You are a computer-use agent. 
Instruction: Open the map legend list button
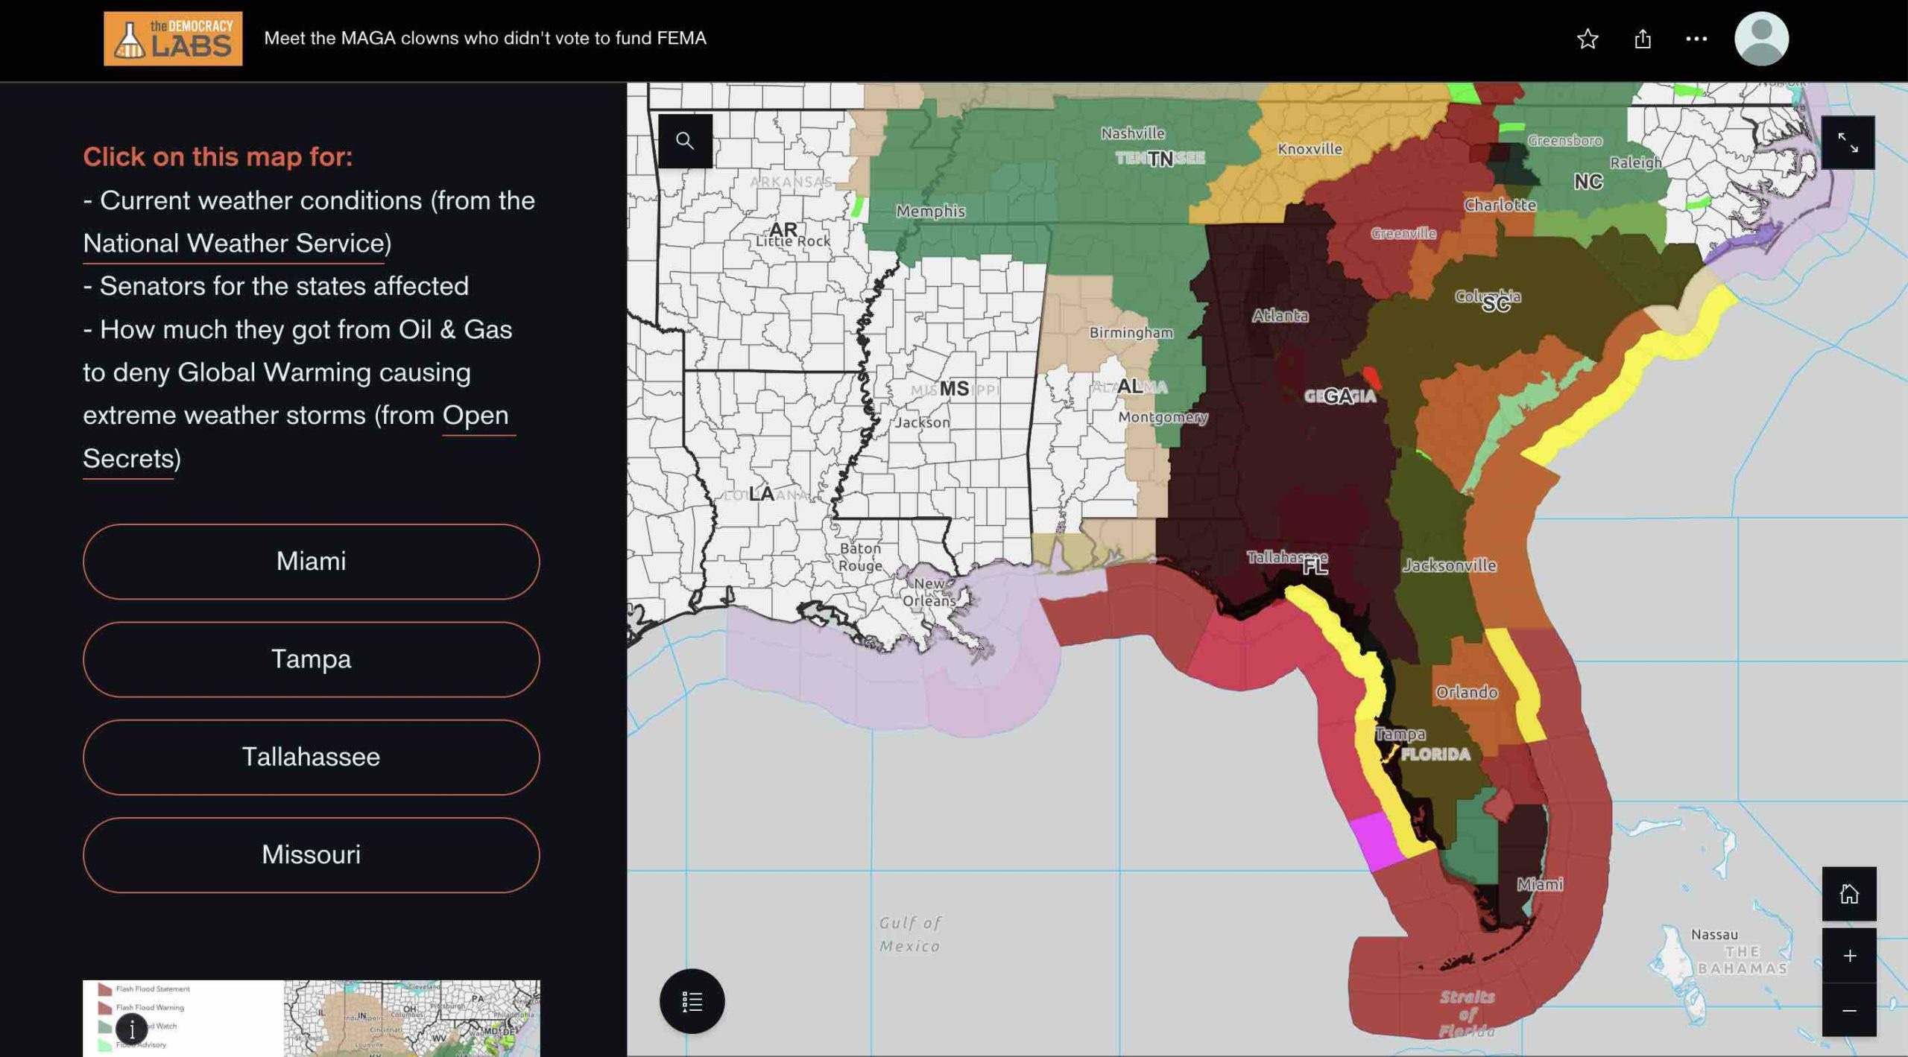(x=692, y=1001)
